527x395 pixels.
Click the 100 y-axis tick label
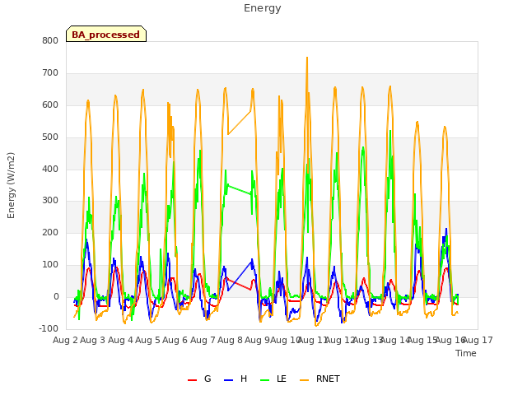point(50,265)
